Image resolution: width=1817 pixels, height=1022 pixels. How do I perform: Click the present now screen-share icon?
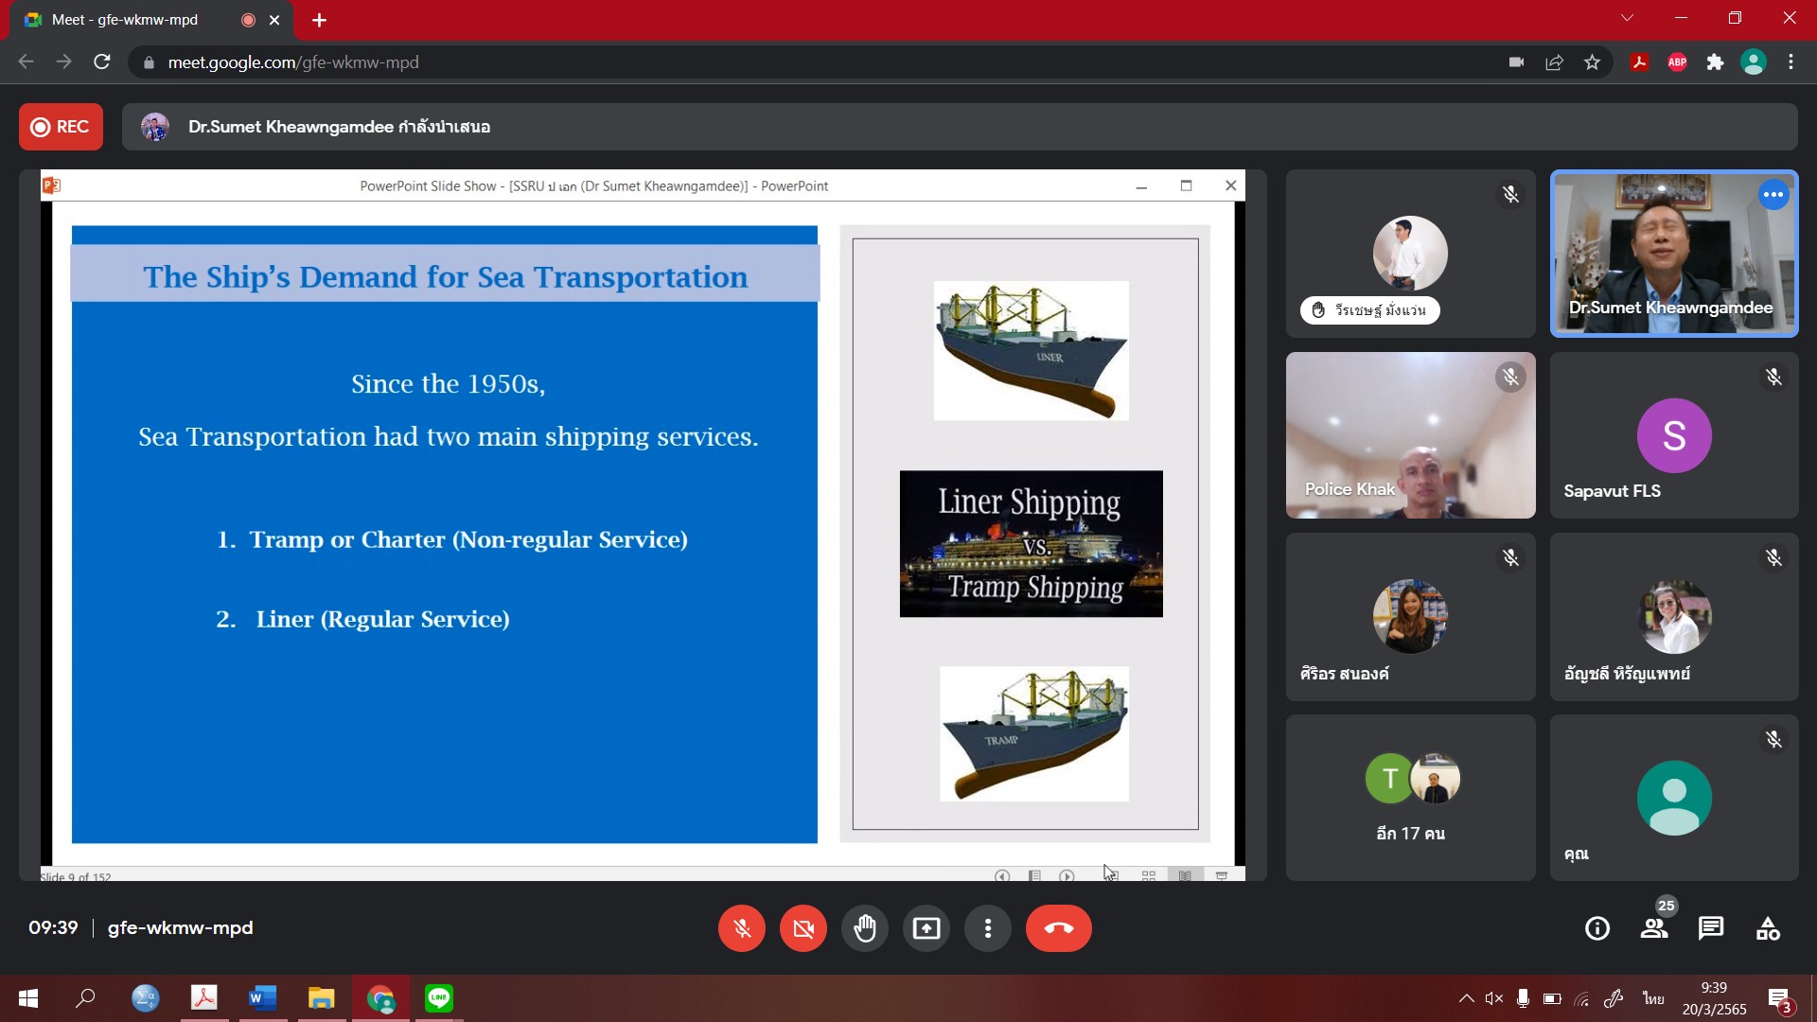pyautogui.click(x=926, y=928)
